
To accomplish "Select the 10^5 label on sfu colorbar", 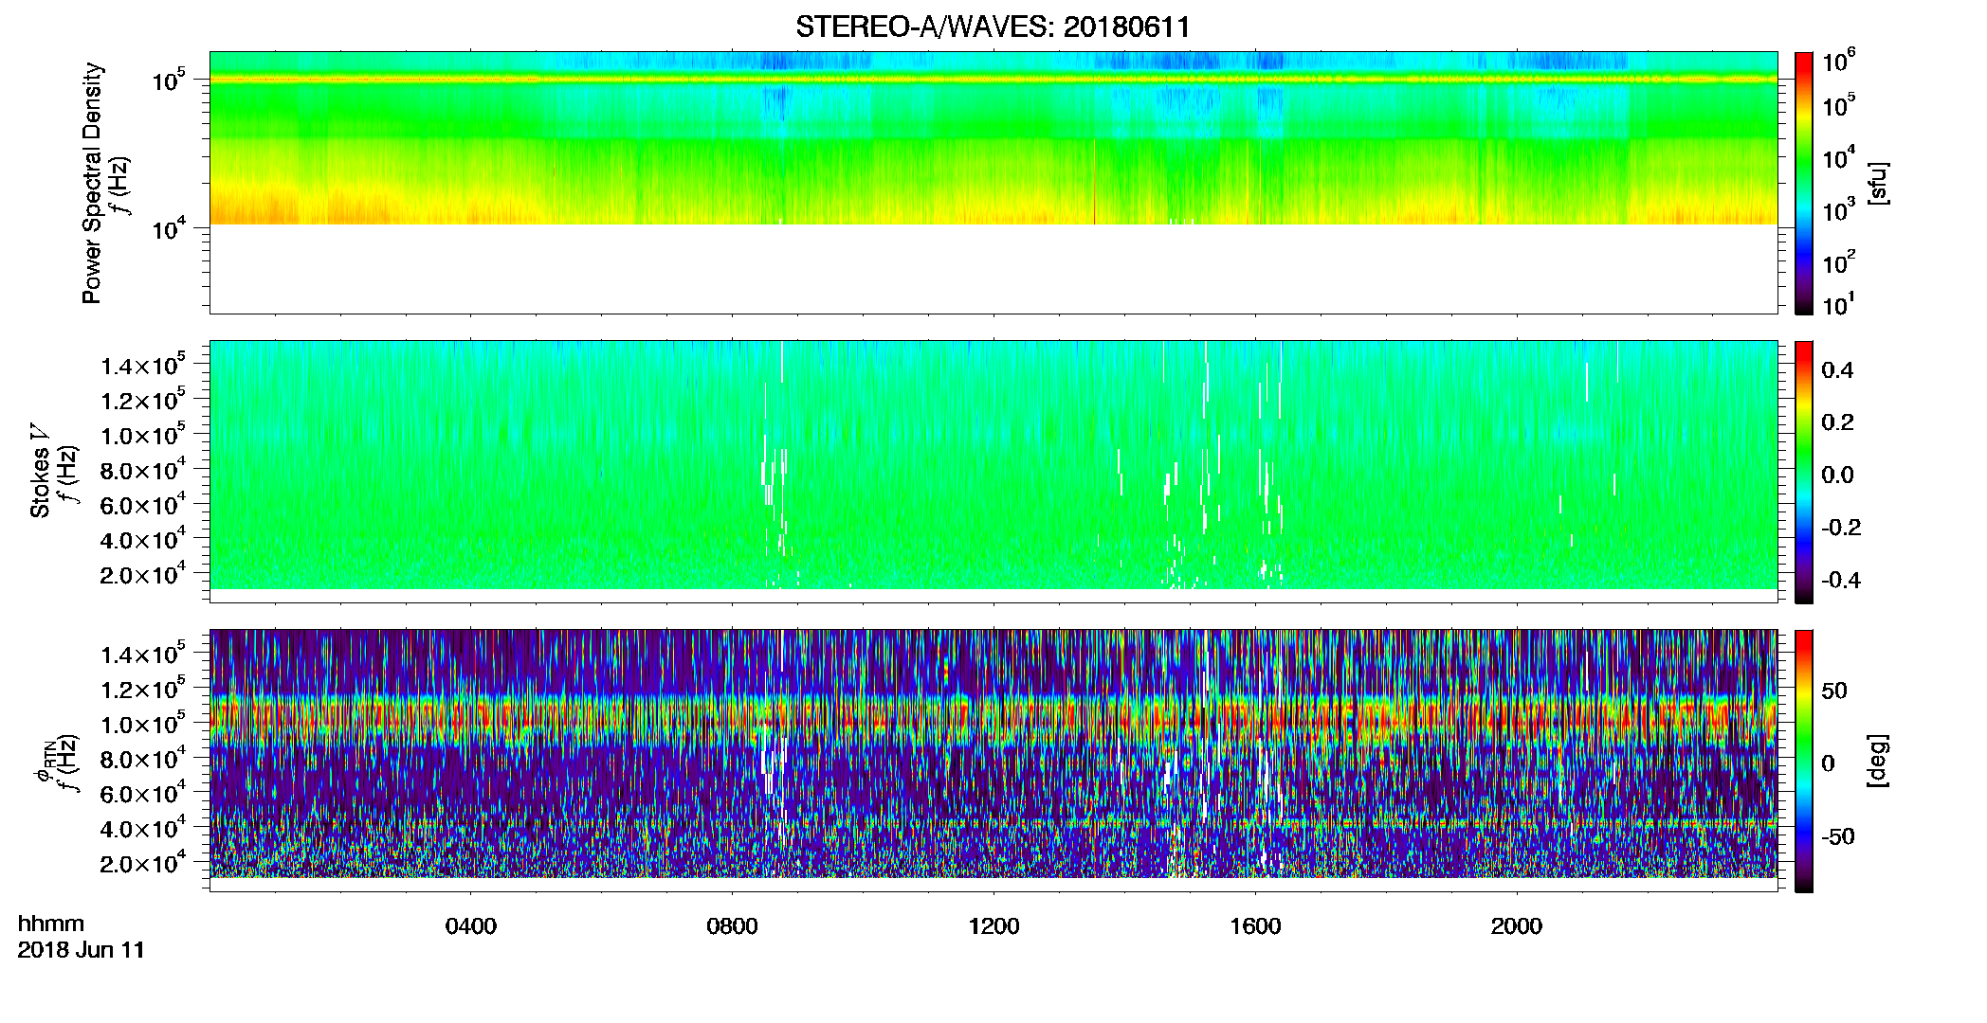I will tap(1839, 105).
